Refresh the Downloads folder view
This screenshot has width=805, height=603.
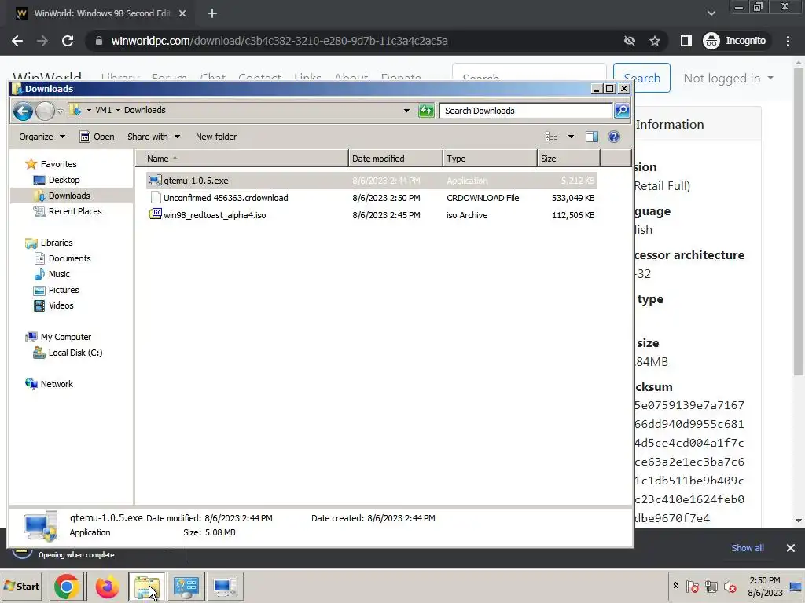(x=426, y=110)
